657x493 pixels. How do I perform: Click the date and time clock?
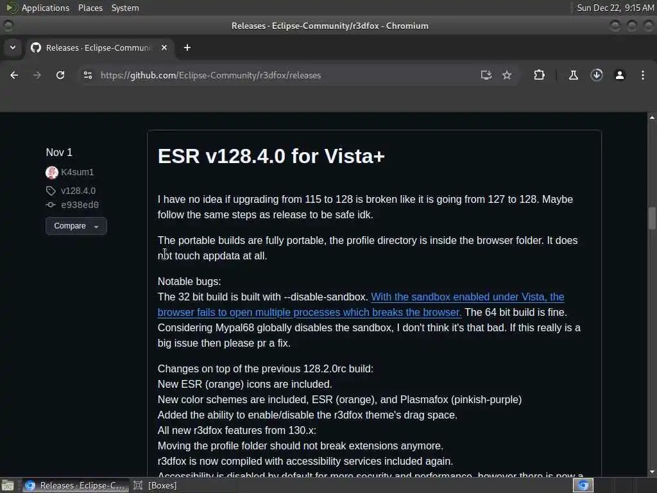click(x=615, y=8)
